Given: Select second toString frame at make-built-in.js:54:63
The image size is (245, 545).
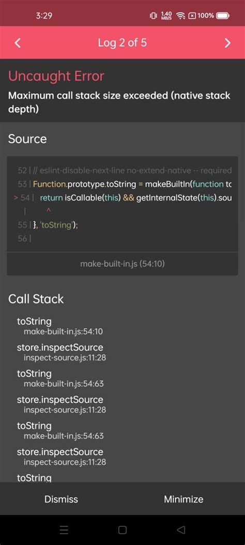Looking at the screenshot, I should tap(60, 378).
